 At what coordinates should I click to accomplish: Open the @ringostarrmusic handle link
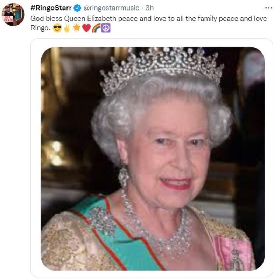[111, 8]
